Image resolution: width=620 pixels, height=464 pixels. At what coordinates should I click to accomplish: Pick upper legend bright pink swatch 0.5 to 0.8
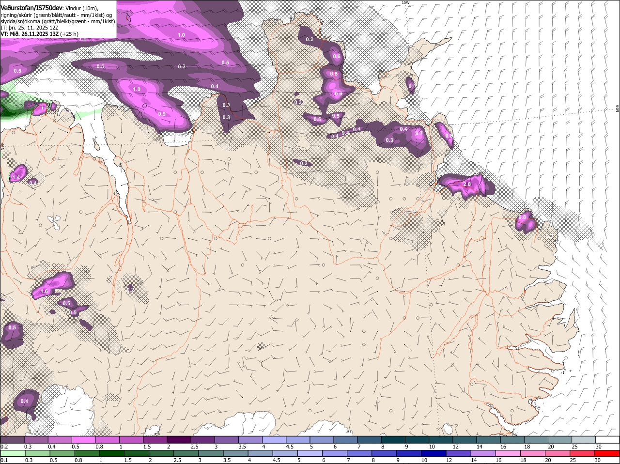(83, 439)
